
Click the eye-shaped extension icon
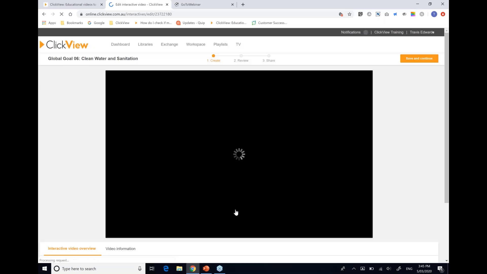pyautogui.click(x=404, y=14)
